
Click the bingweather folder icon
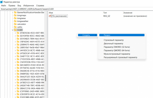pyautogui.click(x=15, y=21)
